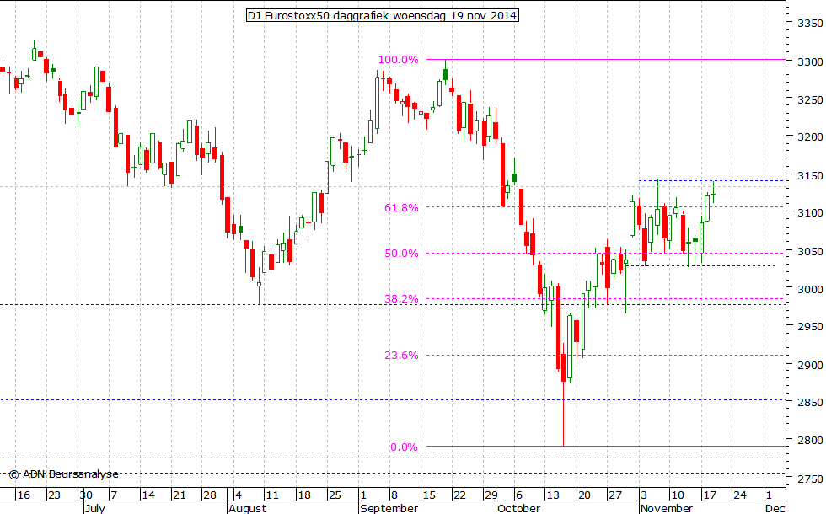Click the date tick labeled 20

click(583, 495)
